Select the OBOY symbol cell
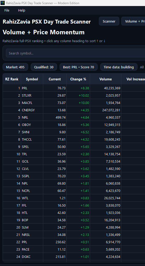Viewport: 145px width, 266px height. [x=32, y=125]
